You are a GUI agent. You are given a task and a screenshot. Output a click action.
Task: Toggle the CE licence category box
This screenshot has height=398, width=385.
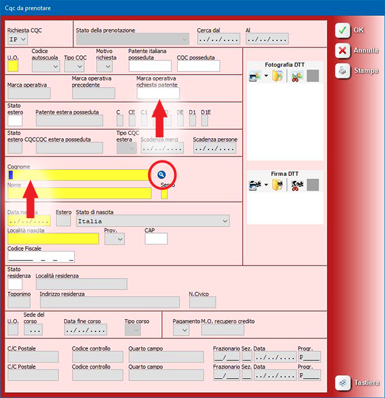(132, 121)
